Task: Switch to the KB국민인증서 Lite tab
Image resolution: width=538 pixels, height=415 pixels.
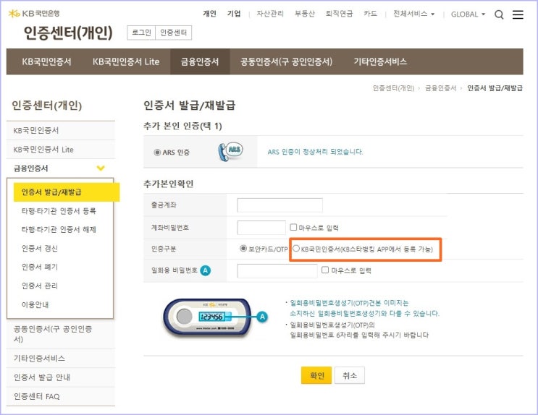Action: [126, 61]
